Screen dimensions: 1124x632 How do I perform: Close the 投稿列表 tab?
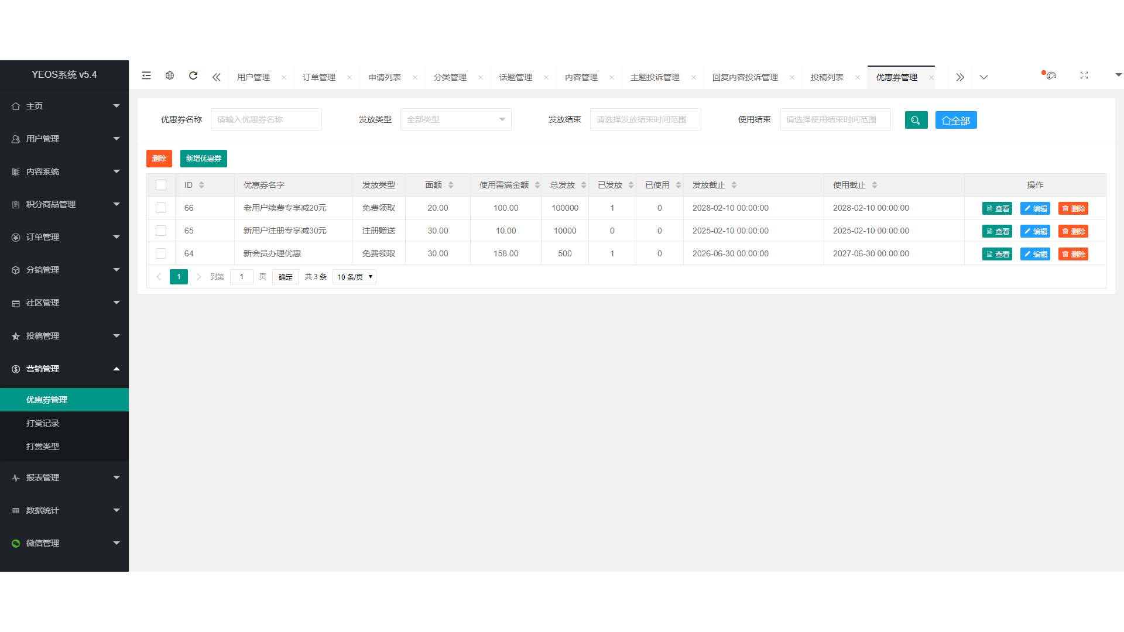858,77
